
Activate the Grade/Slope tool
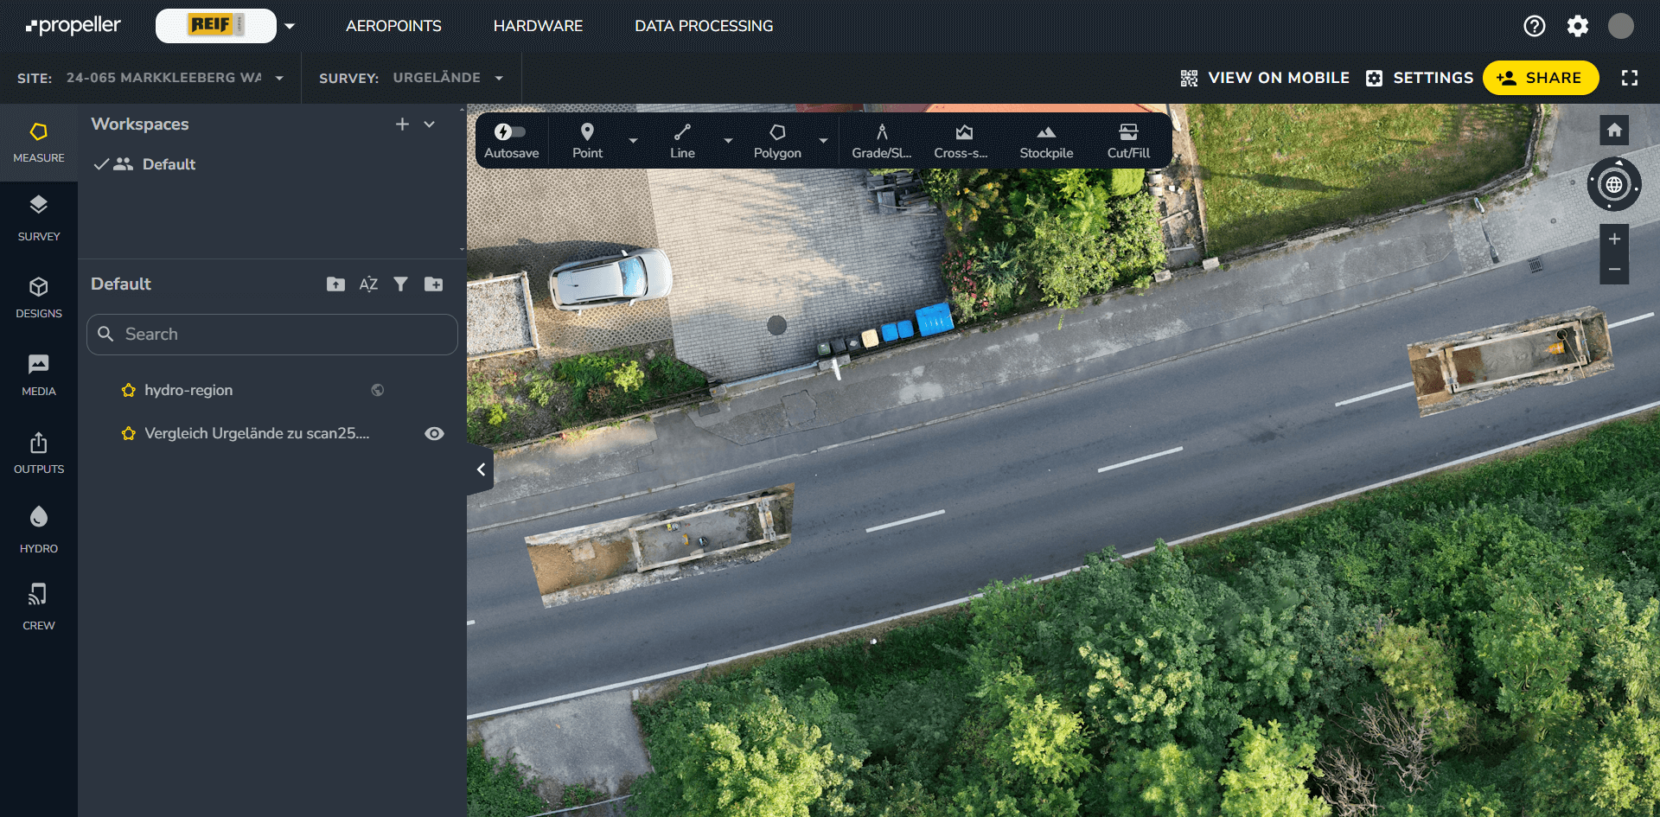[881, 141]
